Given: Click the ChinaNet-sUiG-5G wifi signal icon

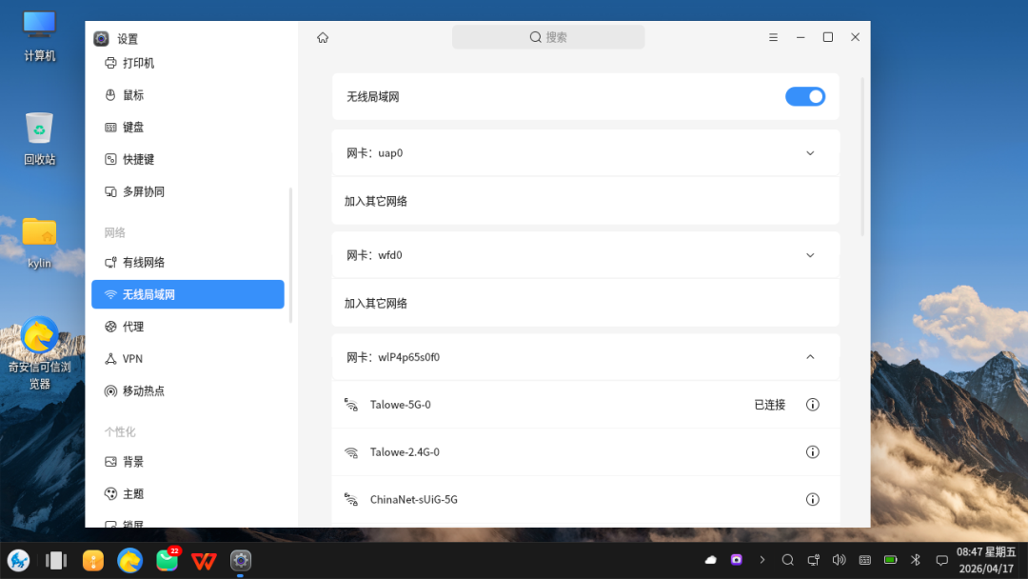Looking at the screenshot, I should 351,500.
